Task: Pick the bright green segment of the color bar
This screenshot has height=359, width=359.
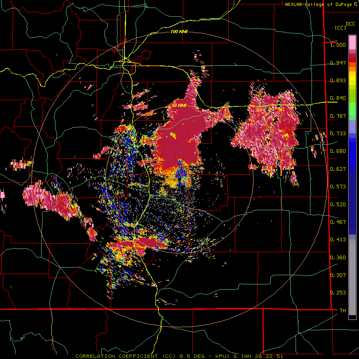Action: click(x=352, y=109)
